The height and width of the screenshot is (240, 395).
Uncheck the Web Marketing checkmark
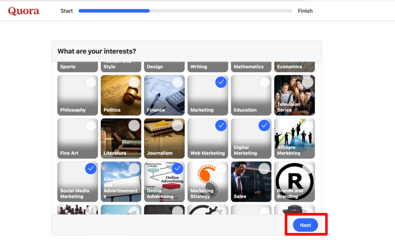tap(221, 125)
